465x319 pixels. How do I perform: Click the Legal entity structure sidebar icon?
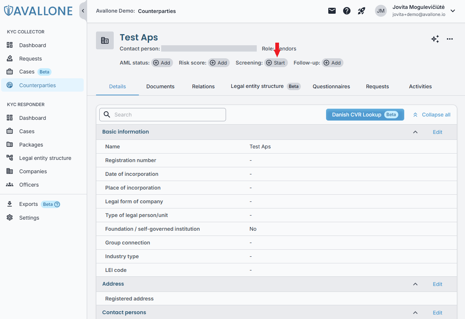[10, 158]
